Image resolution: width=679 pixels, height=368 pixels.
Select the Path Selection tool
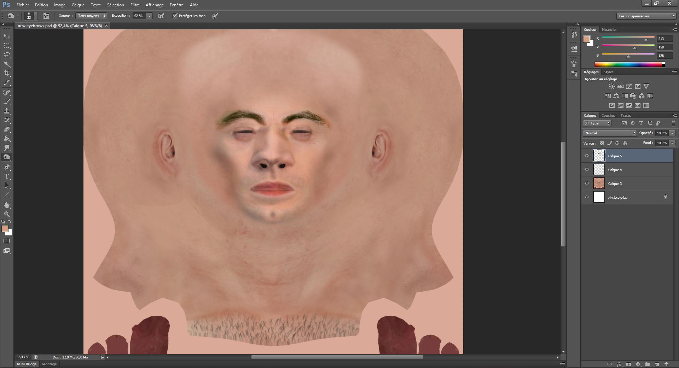tap(7, 186)
